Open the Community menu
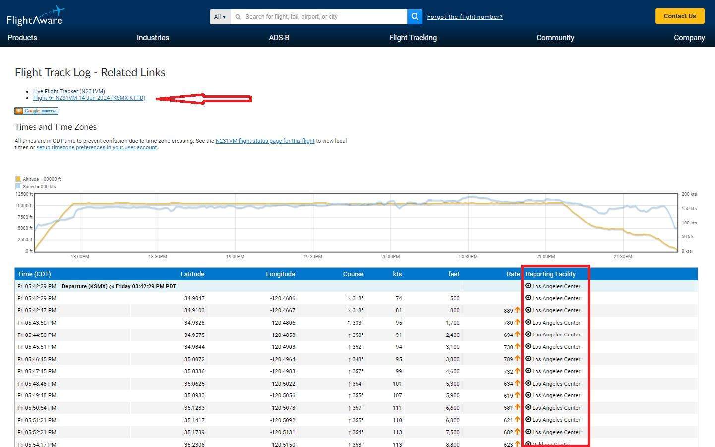Image resolution: width=715 pixels, height=447 pixels. [x=555, y=38]
